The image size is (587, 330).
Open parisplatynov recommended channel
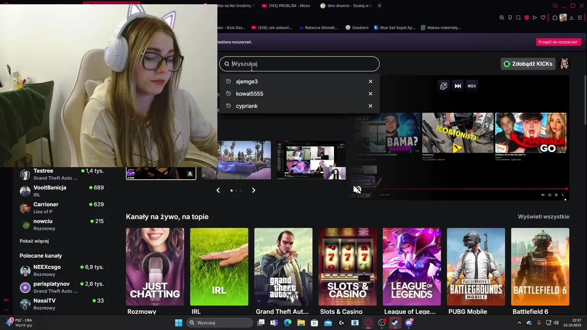point(62,287)
